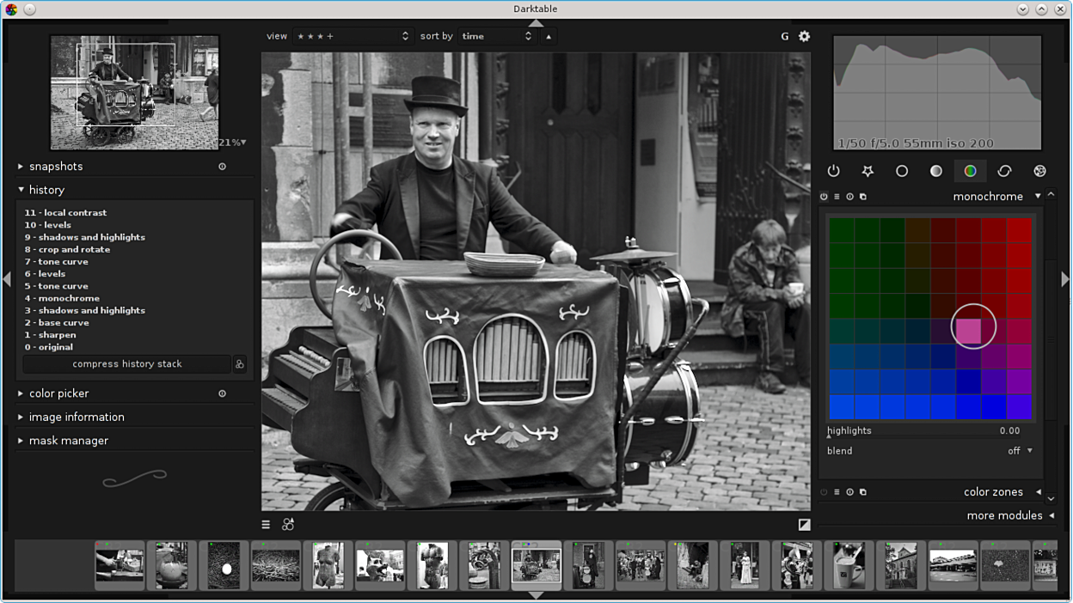The image size is (1073, 603).
Task: Click compress history stack button
Action: pos(126,364)
